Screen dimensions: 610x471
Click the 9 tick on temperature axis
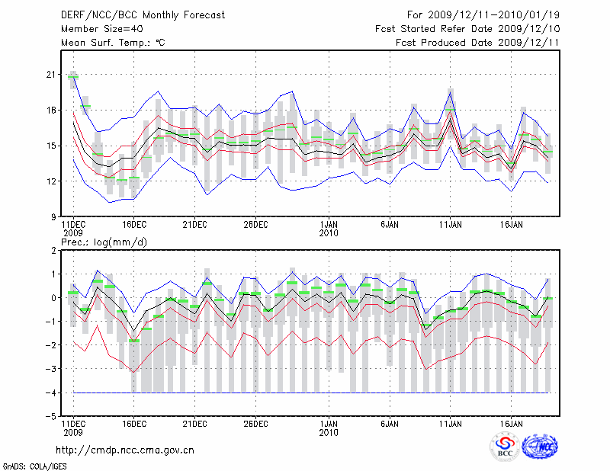click(53, 216)
